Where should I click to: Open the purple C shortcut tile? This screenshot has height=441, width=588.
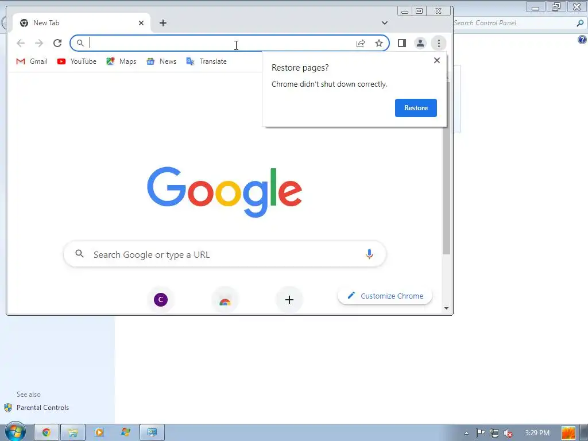tap(161, 300)
